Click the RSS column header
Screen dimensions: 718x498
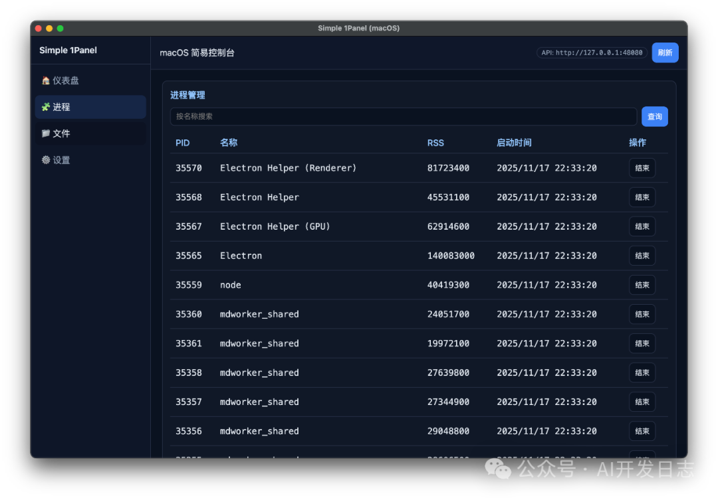[435, 143]
